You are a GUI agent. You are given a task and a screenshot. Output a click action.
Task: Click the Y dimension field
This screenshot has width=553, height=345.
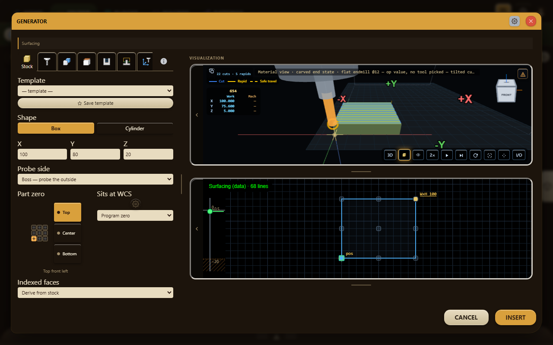95,154
